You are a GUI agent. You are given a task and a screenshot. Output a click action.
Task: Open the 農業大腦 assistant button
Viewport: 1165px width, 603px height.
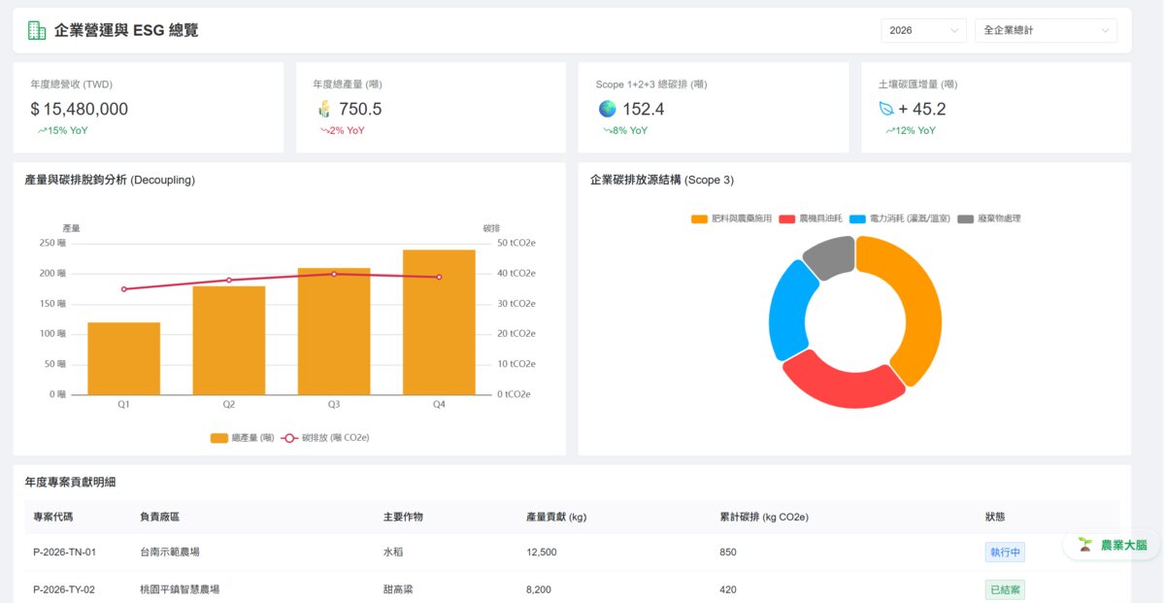tap(1112, 545)
